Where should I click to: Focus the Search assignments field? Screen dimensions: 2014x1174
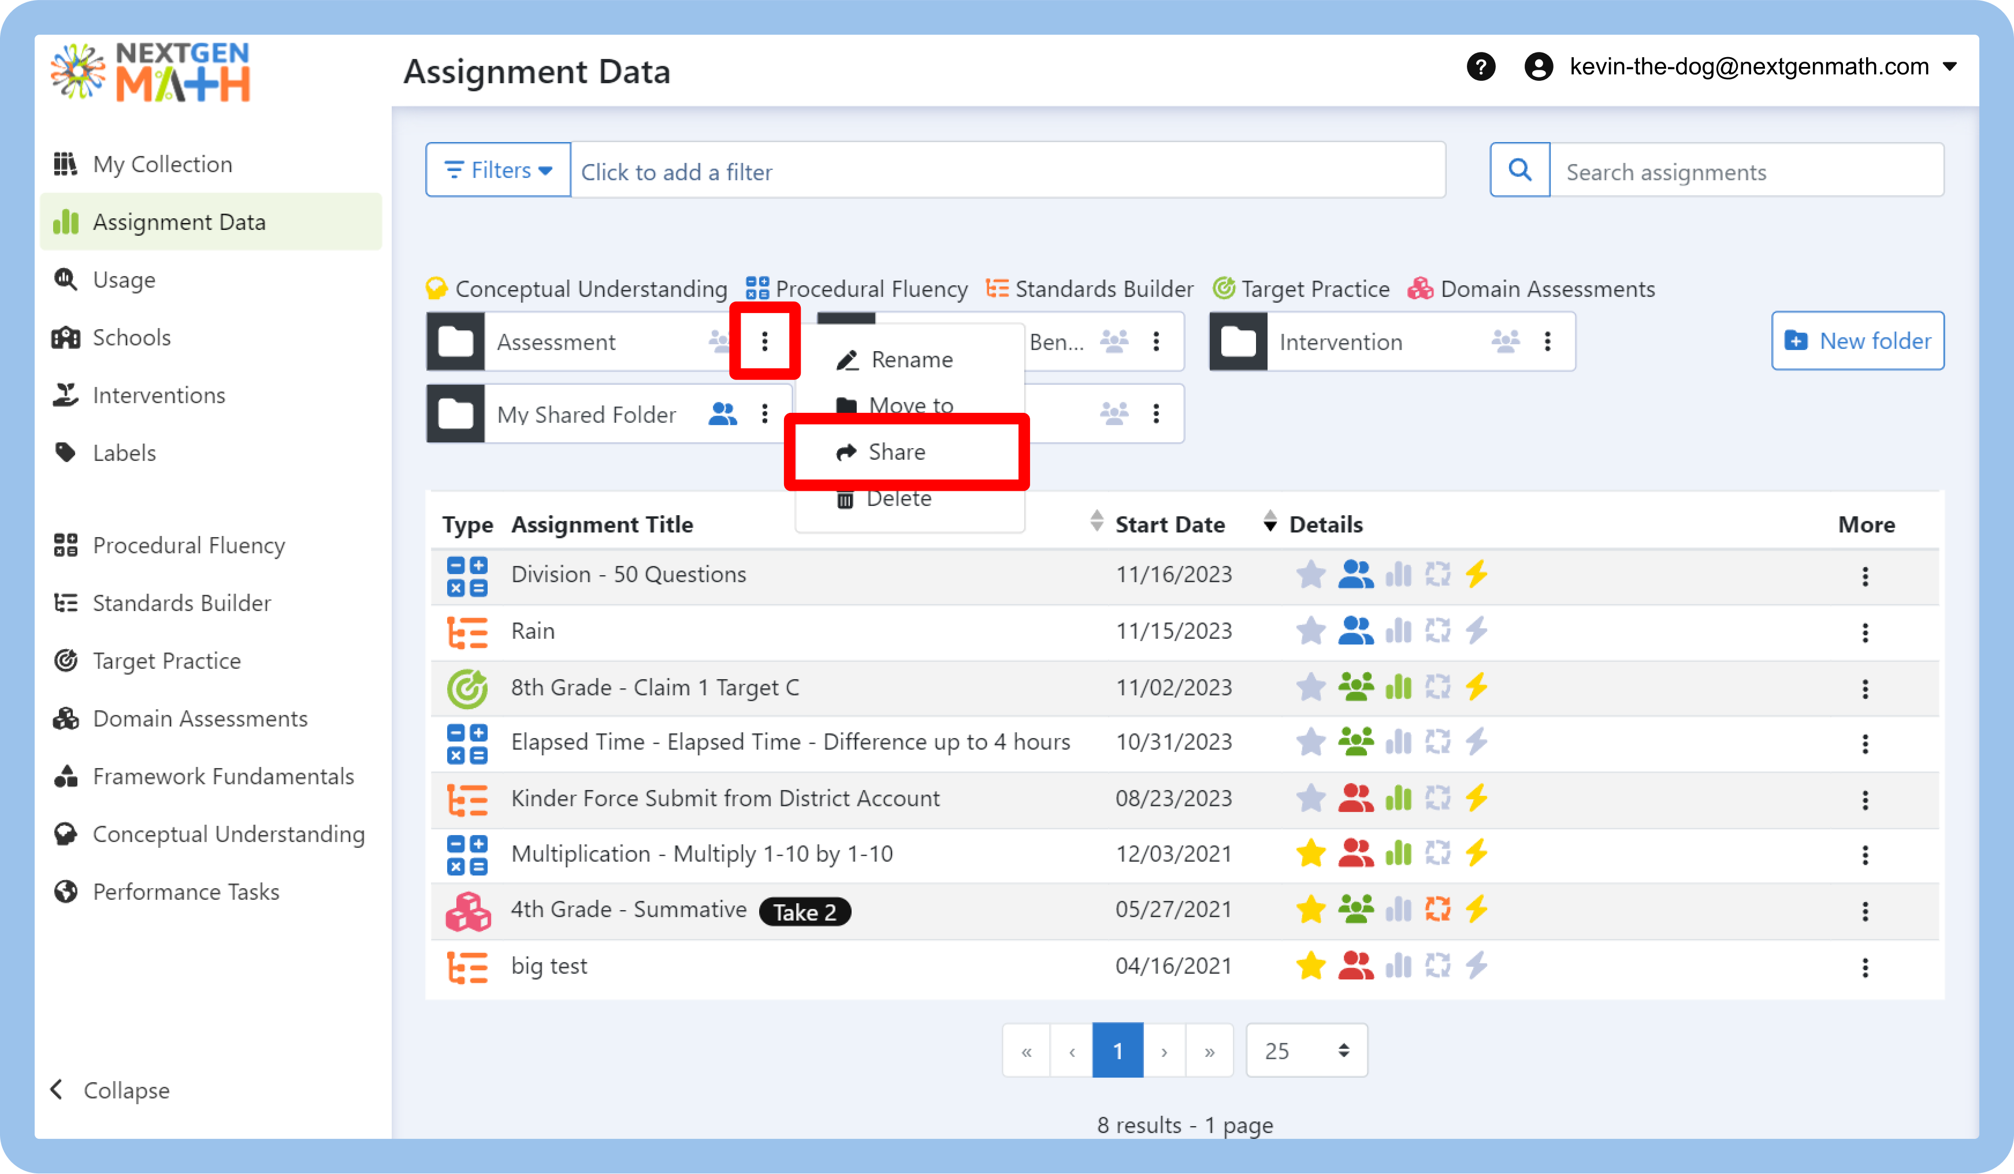click(x=1747, y=170)
